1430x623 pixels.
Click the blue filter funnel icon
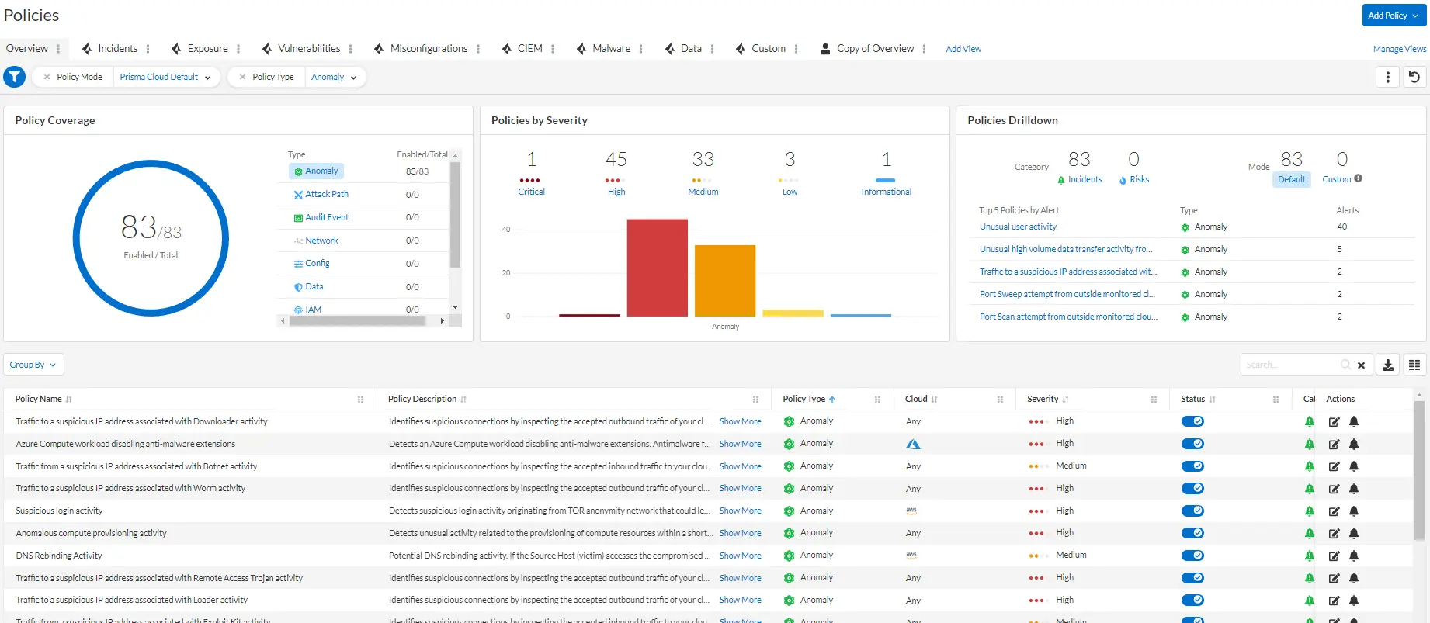(15, 77)
